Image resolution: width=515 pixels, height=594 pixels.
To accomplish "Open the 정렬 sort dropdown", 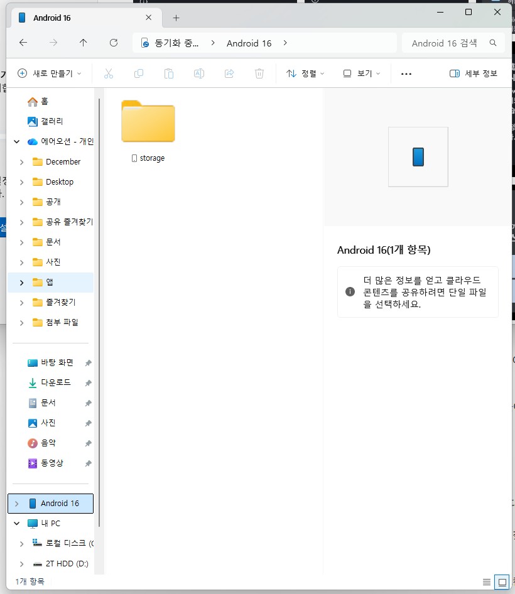I will pyautogui.click(x=305, y=73).
